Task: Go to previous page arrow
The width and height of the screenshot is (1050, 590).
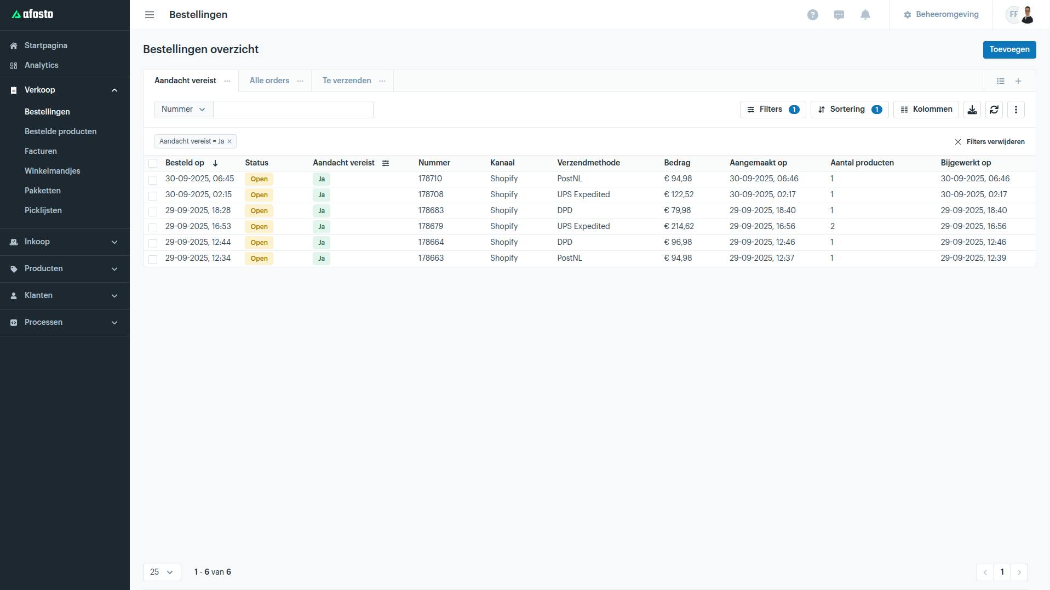Action: coord(985,572)
